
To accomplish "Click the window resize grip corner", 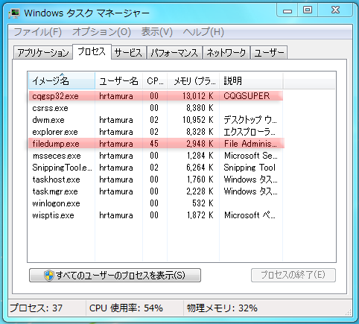I will [349, 312].
